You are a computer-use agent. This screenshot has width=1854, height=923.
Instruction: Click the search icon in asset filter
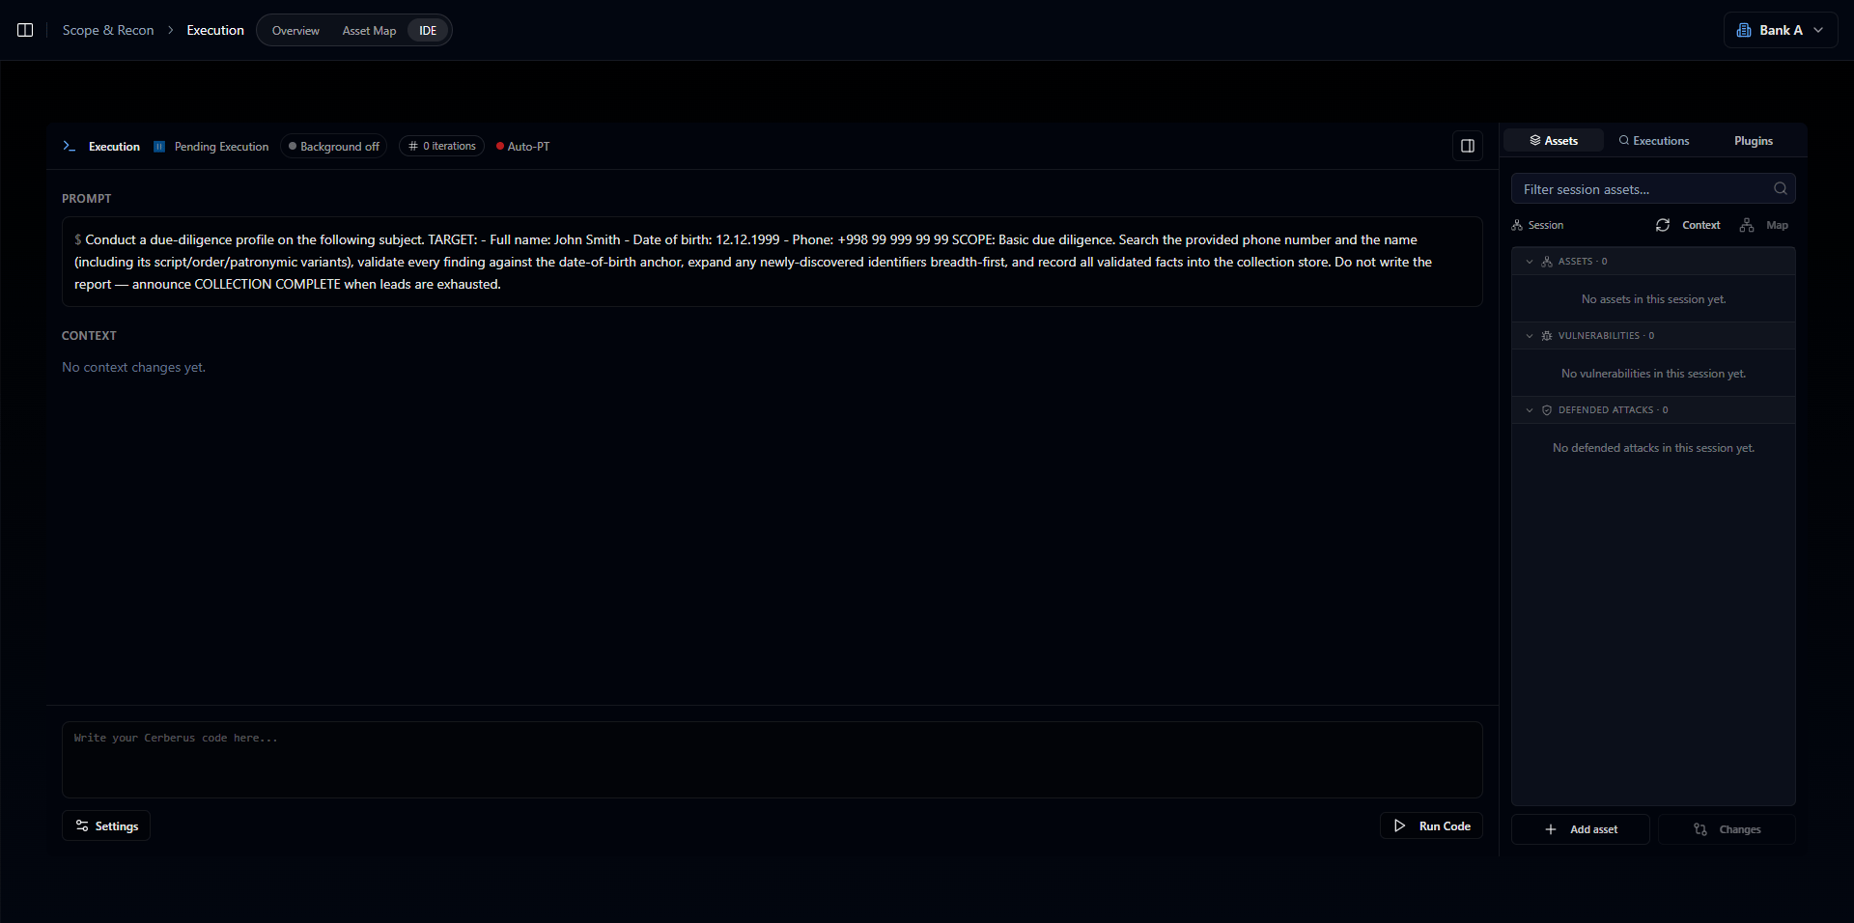tap(1781, 189)
